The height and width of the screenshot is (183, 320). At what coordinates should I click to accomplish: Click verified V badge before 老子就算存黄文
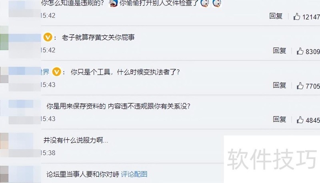click(x=48, y=37)
